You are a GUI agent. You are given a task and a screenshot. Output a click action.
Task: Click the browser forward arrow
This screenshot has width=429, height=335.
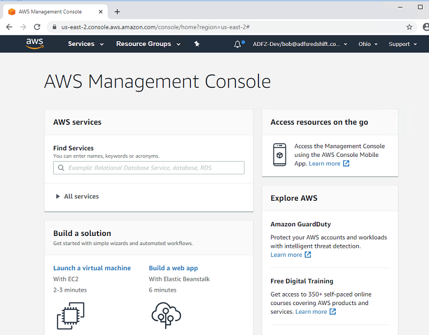[x=23, y=27]
